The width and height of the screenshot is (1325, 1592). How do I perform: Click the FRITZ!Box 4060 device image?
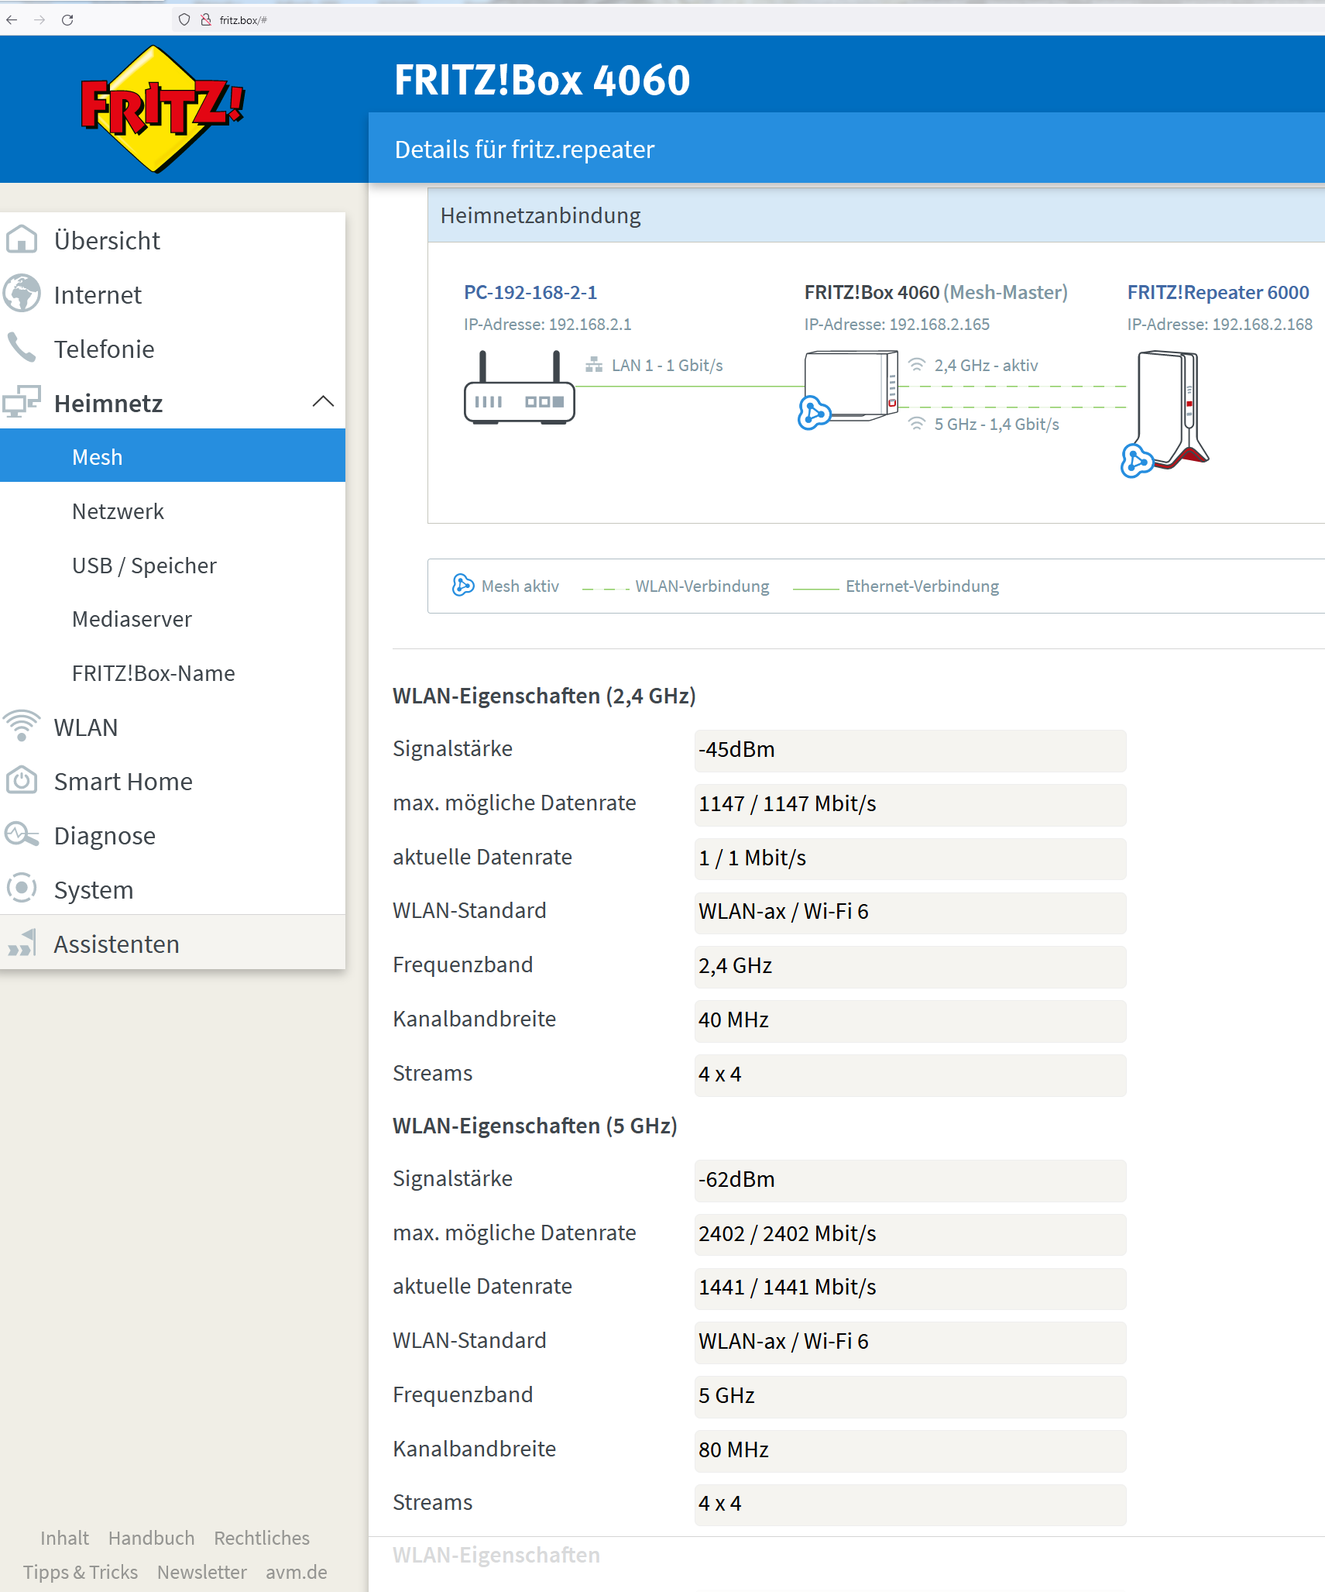[851, 385]
